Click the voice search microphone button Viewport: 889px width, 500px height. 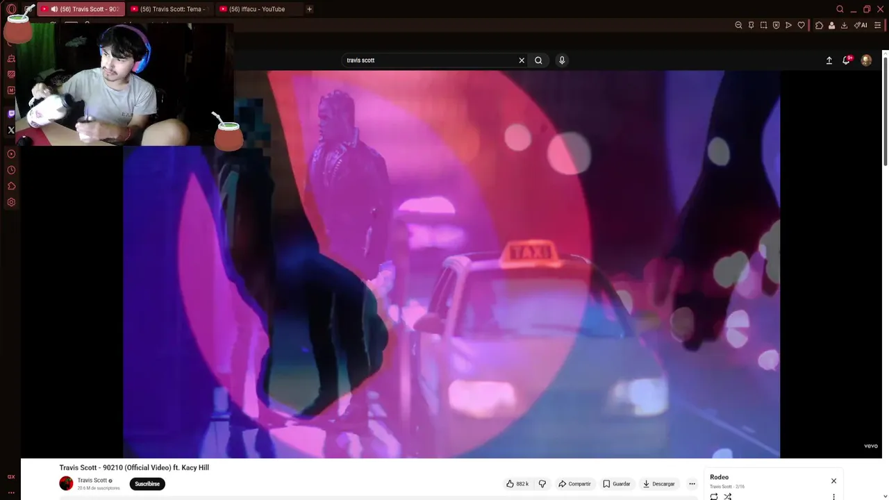click(x=562, y=60)
